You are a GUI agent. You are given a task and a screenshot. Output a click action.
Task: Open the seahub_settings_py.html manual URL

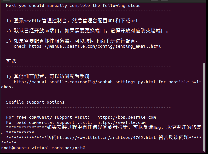[85, 82]
